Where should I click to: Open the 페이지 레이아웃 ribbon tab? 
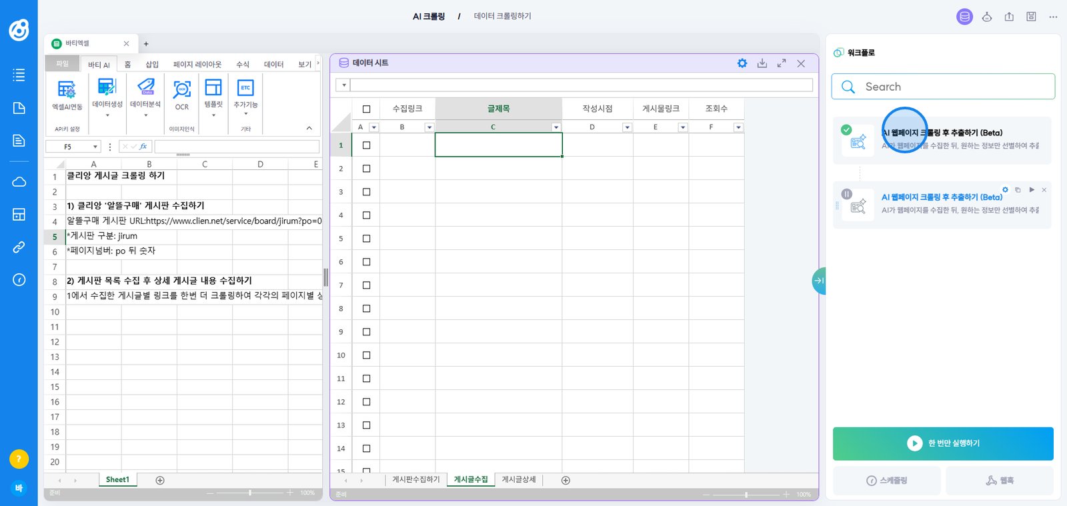tap(197, 65)
